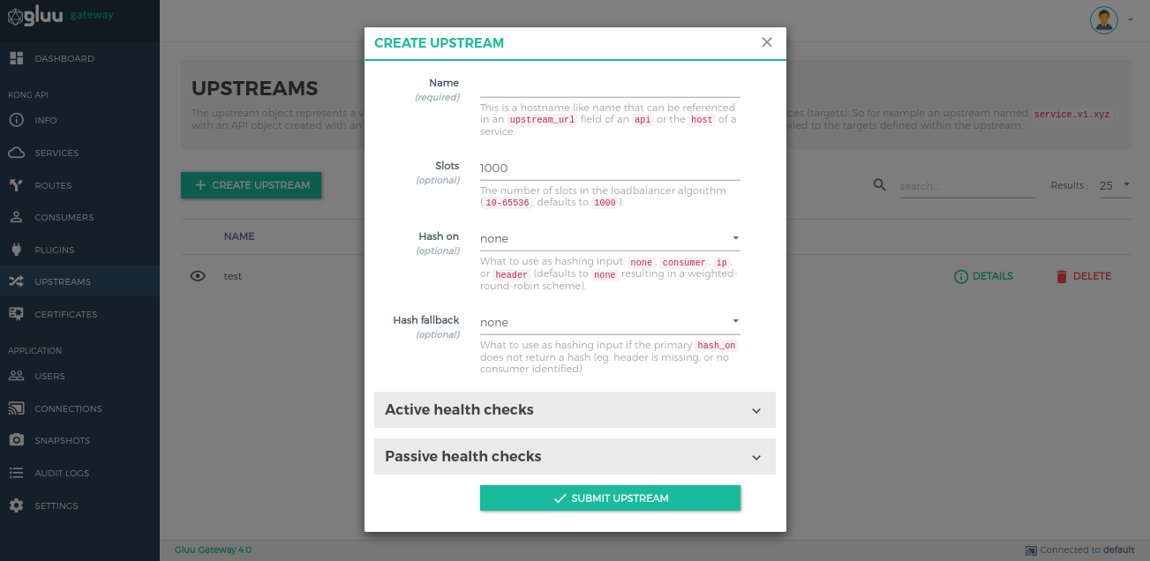Image resolution: width=1150 pixels, height=561 pixels.
Task: Click the Submit Upstream button
Action: point(610,498)
